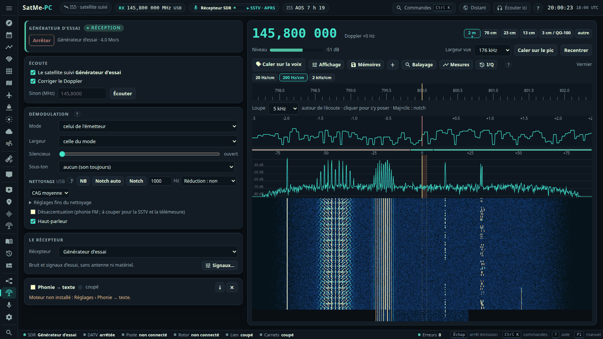This screenshot has width=603, height=339.
Task: Open the history clock icon in the sidebar
Action: [x=9, y=253]
